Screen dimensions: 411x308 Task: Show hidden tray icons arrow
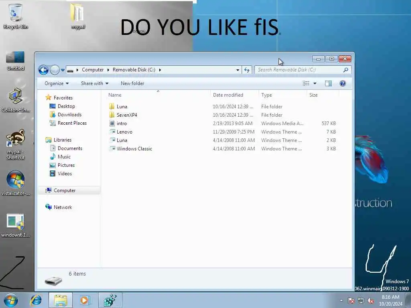click(341, 301)
